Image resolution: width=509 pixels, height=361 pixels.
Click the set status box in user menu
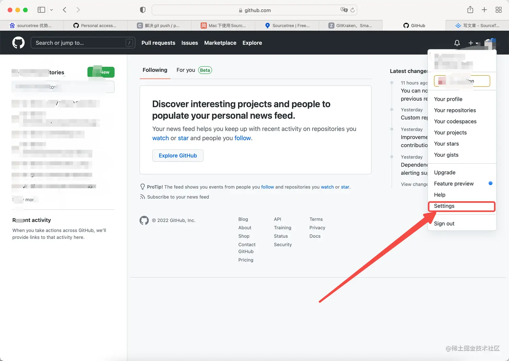[462, 81]
